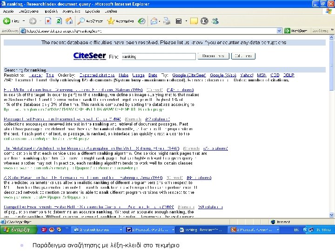Click the vertical scrollbar thumb
335x251 pixels.
331,66
